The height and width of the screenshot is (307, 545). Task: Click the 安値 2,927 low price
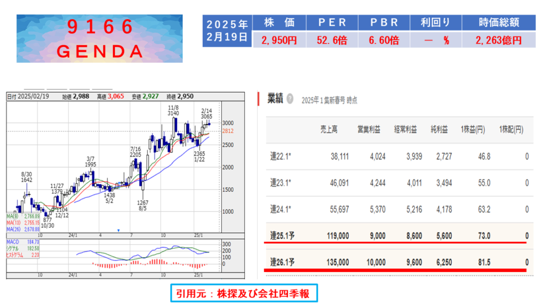pos(145,97)
